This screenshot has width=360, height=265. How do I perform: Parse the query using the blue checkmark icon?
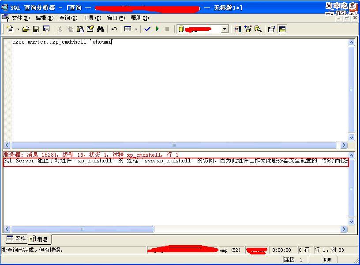coord(147,29)
